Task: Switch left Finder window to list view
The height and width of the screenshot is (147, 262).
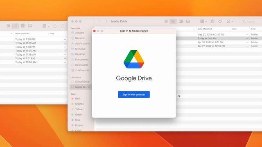Action: pyautogui.click(x=16, y=26)
